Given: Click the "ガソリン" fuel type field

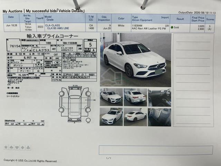Looking at the screenshot, I should coord(18,65).
